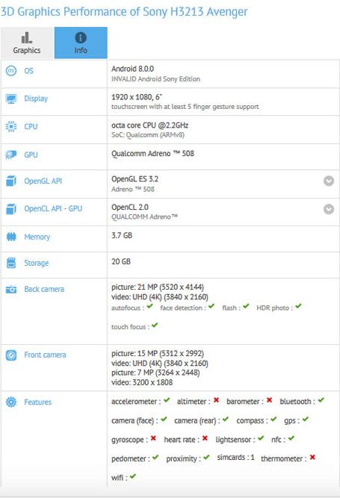This screenshot has width=340, height=498.
Task: Expand the OpenCL 2.0 details
Action: coord(329,209)
